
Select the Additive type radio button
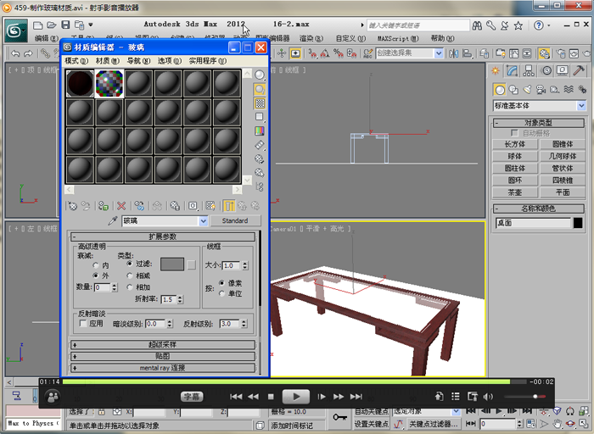click(x=130, y=287)
